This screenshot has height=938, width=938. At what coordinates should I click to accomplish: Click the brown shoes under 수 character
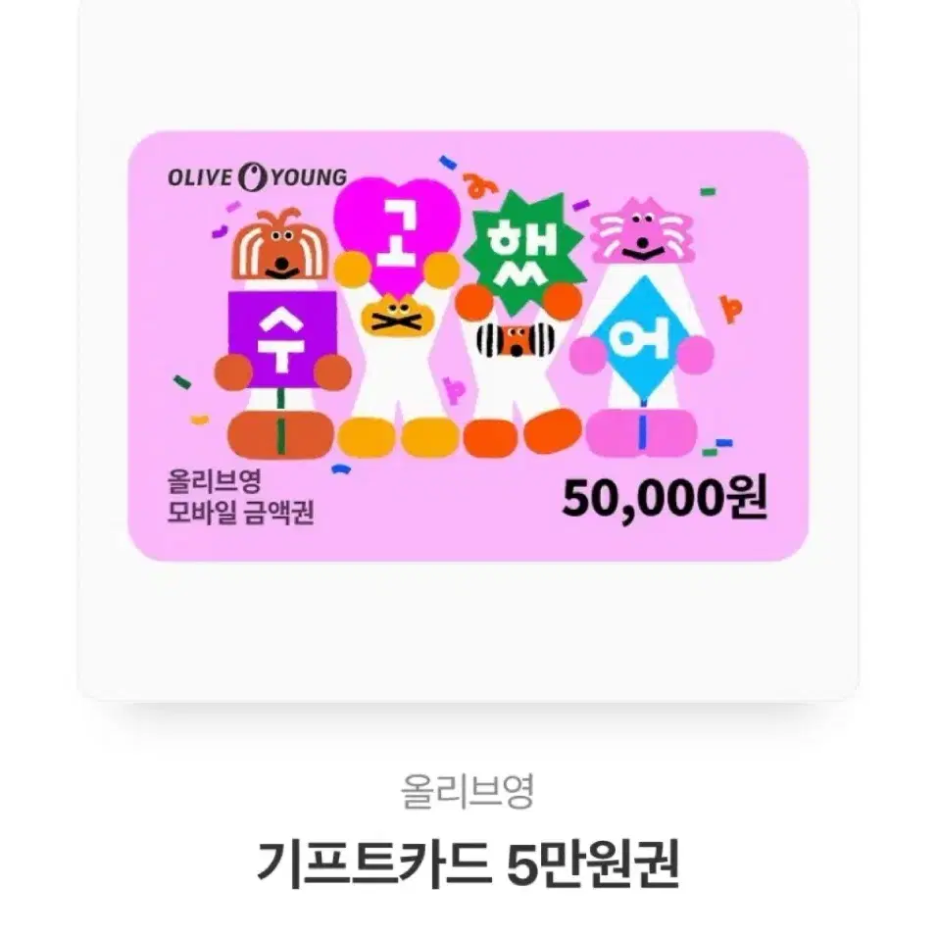(280, 434)
